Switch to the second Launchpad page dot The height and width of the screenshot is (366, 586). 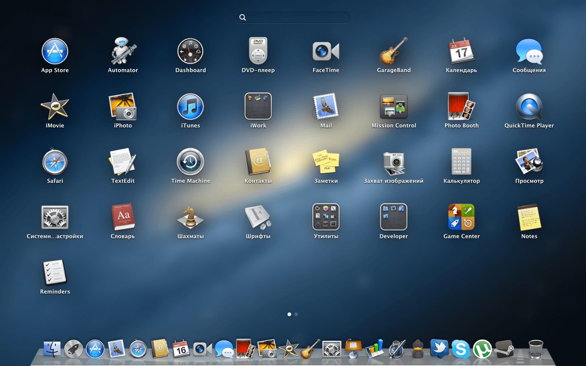click(x=296, y=314)
